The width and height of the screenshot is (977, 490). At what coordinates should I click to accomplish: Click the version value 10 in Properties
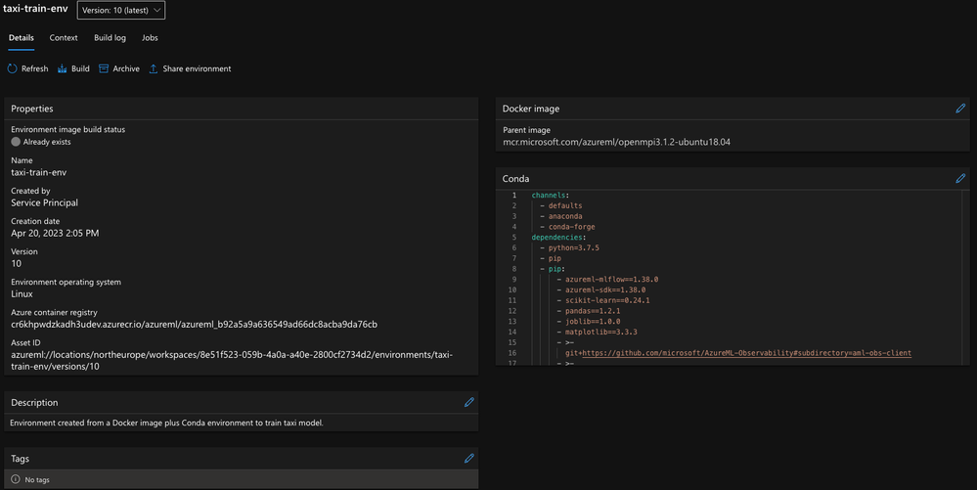(17, 263)
